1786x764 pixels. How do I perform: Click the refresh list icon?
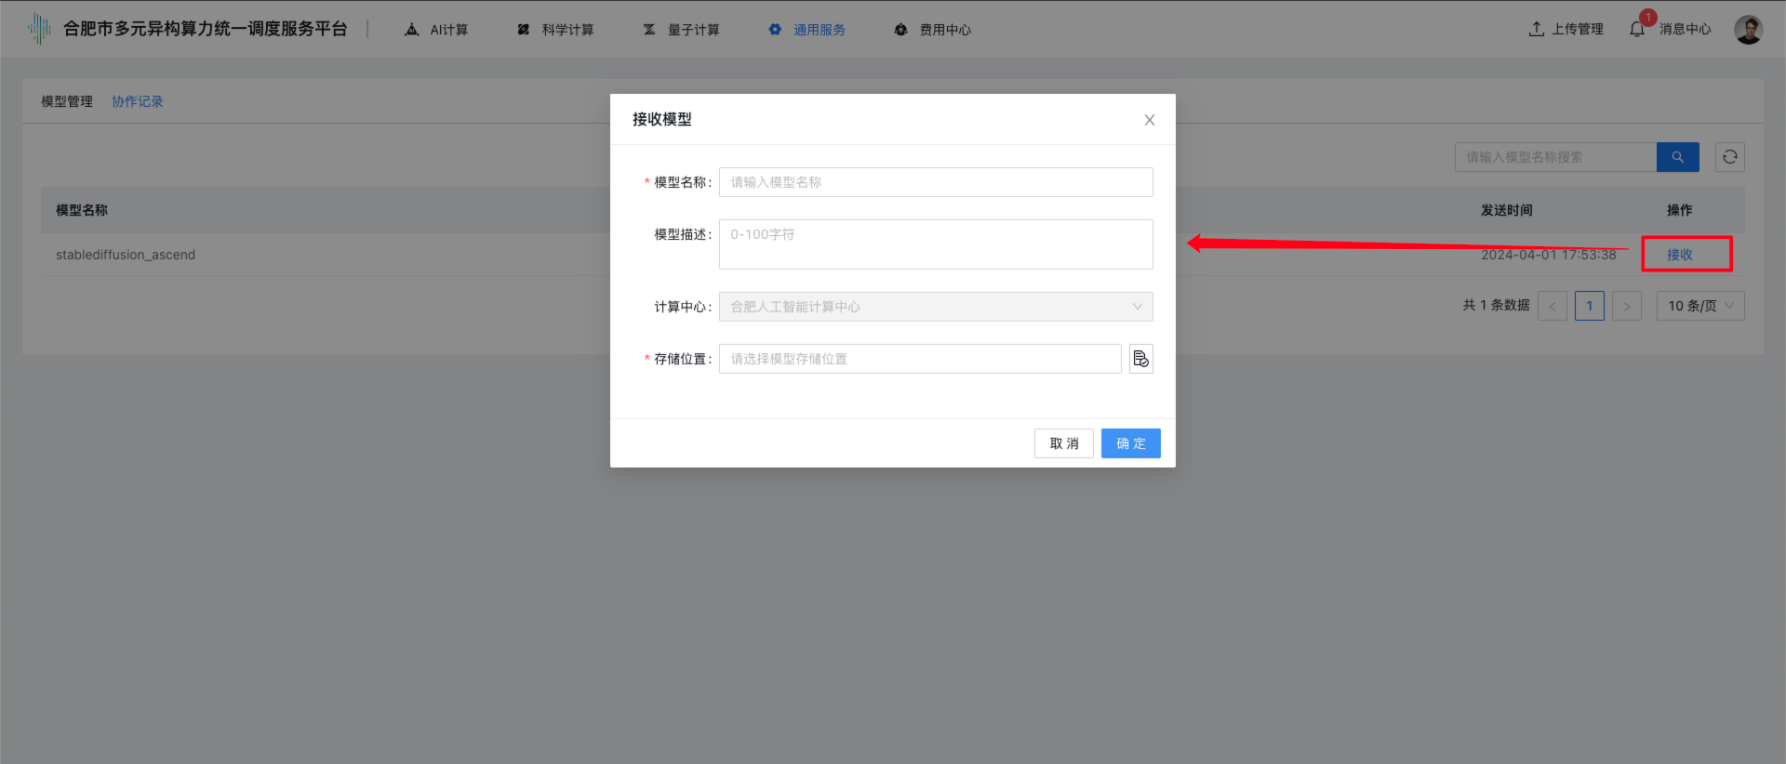1729,157
